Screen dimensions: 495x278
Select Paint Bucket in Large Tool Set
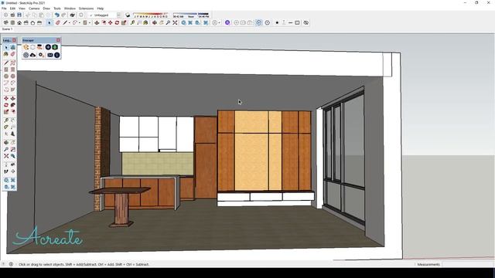point(5,54)
